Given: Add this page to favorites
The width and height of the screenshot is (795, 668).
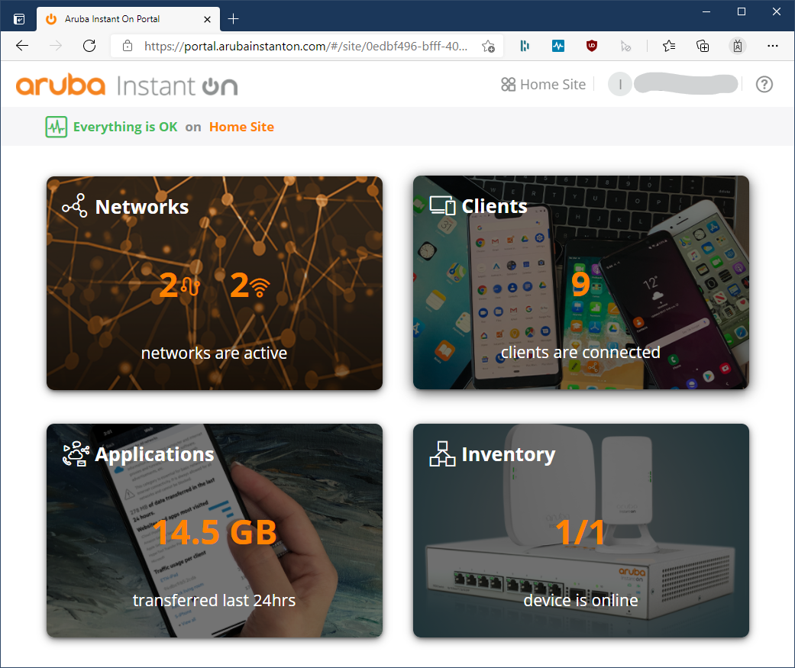Looking at the screenshot, I should (488, 46).
